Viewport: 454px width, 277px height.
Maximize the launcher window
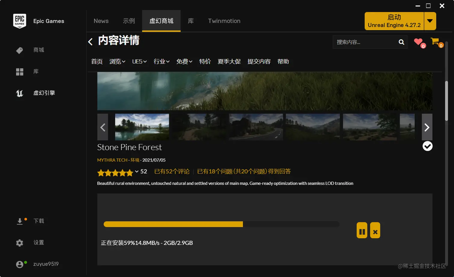point(428,6)
